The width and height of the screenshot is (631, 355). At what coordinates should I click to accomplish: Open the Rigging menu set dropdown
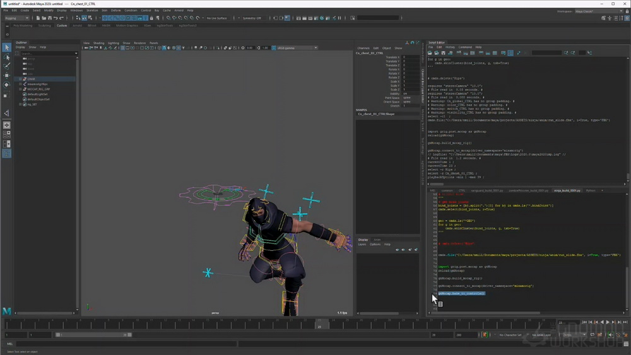17,18
